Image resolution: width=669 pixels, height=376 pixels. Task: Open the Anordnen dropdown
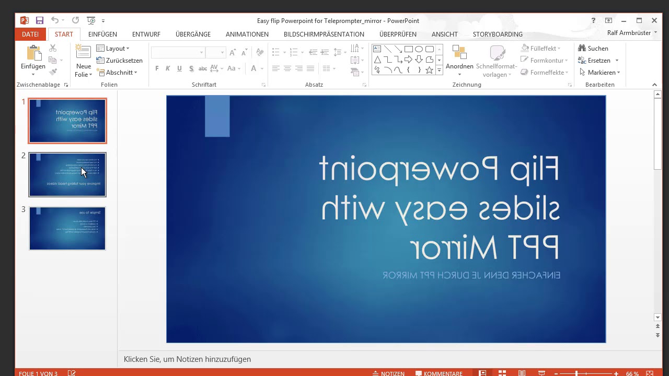click(x=459, y=61)
